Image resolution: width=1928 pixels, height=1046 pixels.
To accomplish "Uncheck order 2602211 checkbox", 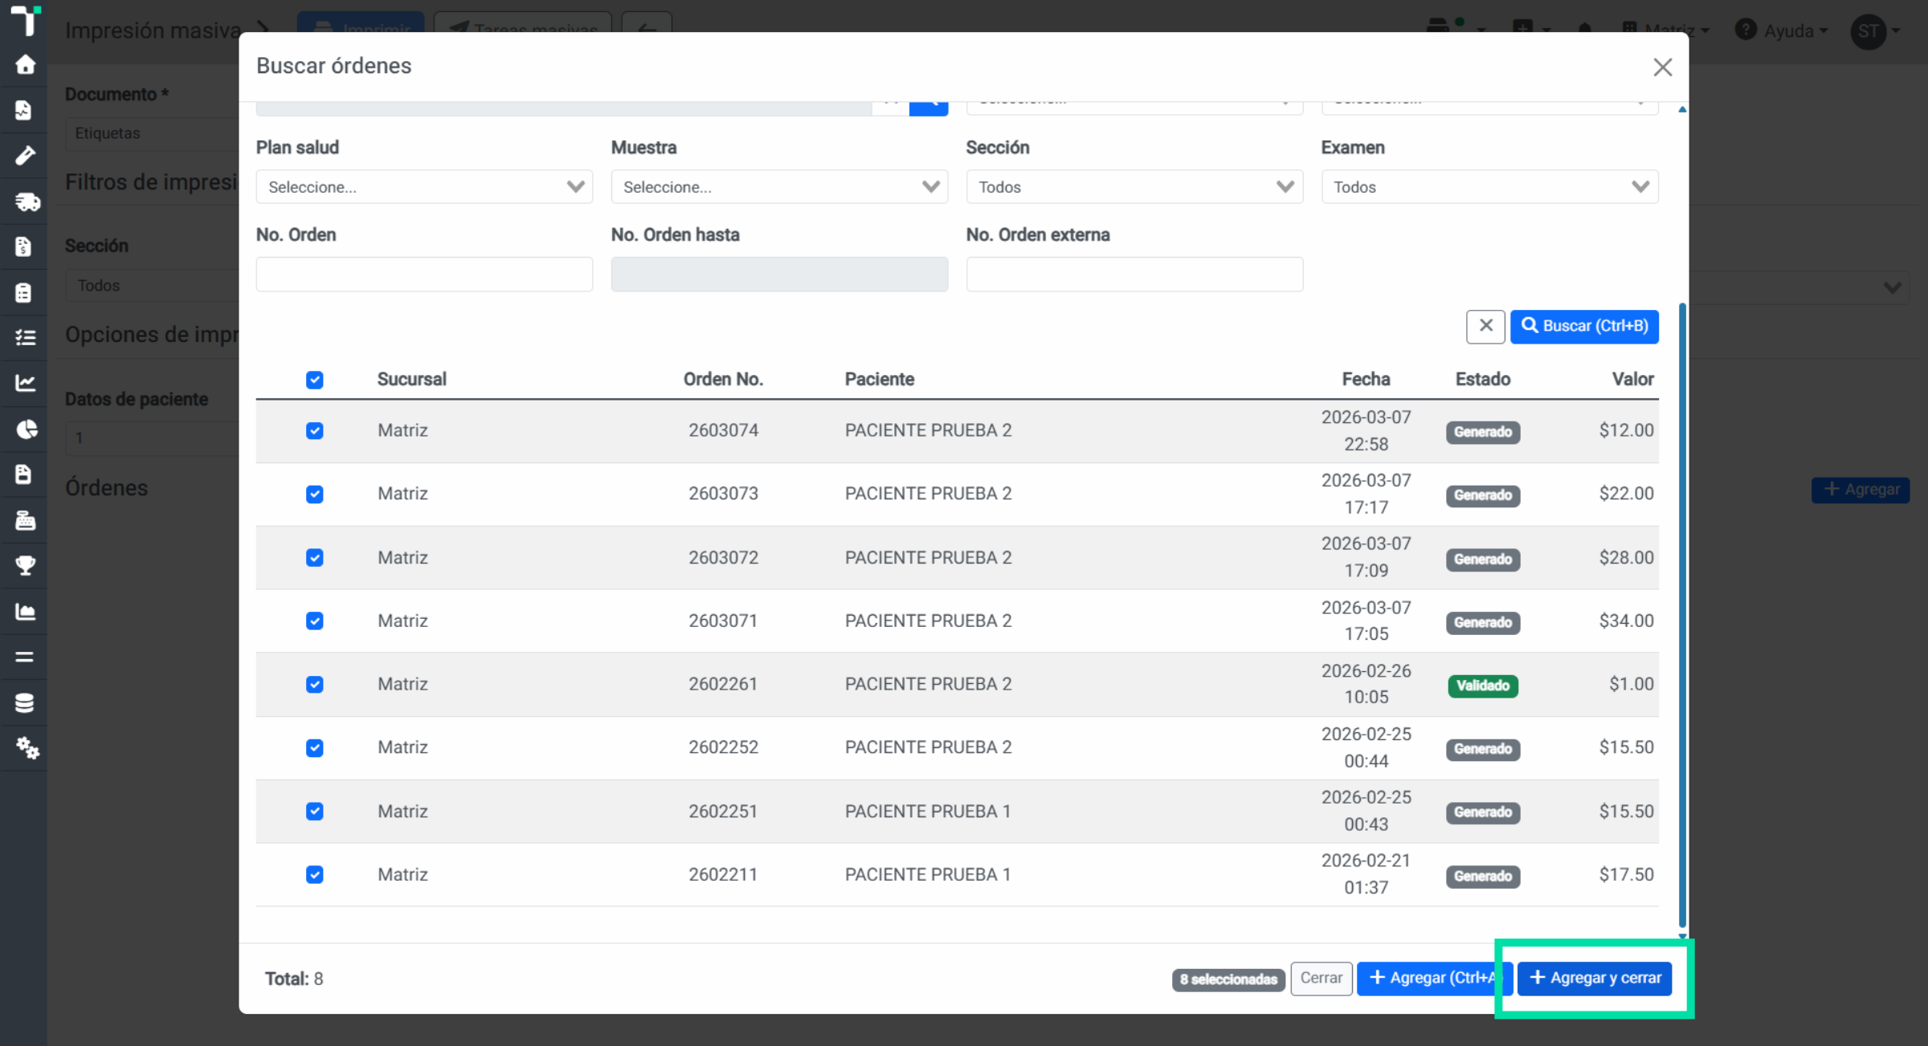I will (x=315, y=875).
